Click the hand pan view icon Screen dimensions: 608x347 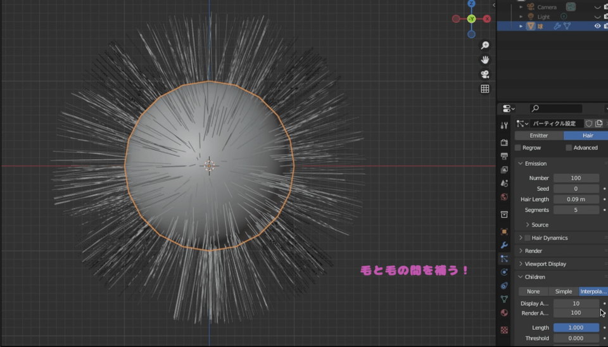pos(484,60)
